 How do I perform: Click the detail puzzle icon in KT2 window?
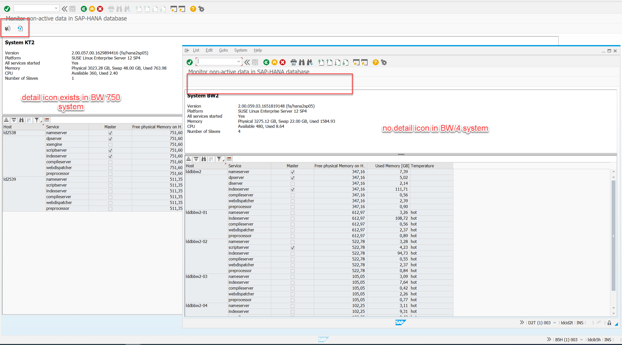point(8,29)
